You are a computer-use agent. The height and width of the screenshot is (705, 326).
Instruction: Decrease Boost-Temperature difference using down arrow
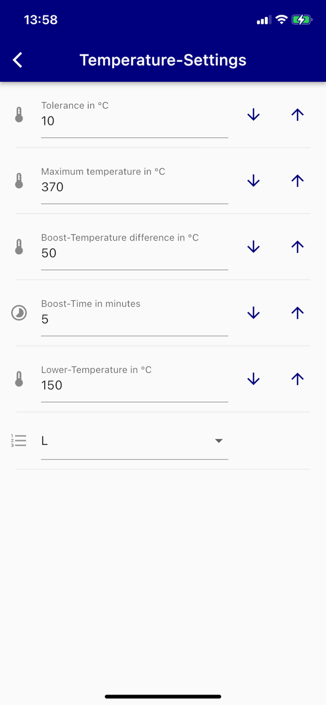254,247
